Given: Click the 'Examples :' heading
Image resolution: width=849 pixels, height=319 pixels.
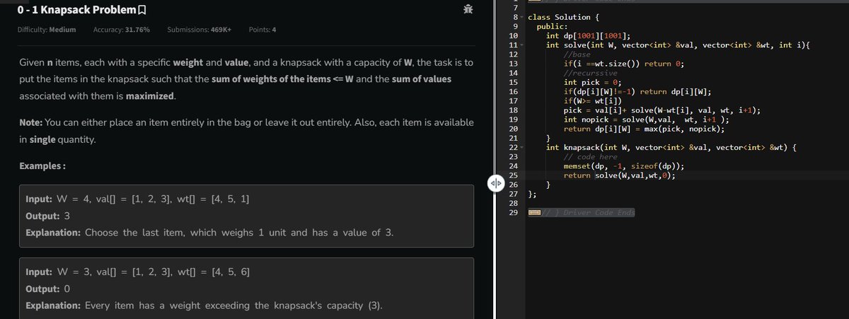Looking at the screenshot, I should (x=42, y=166).
